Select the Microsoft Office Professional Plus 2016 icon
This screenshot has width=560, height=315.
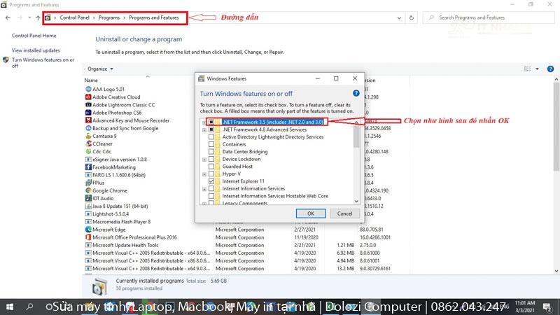[x=88, y=237]
